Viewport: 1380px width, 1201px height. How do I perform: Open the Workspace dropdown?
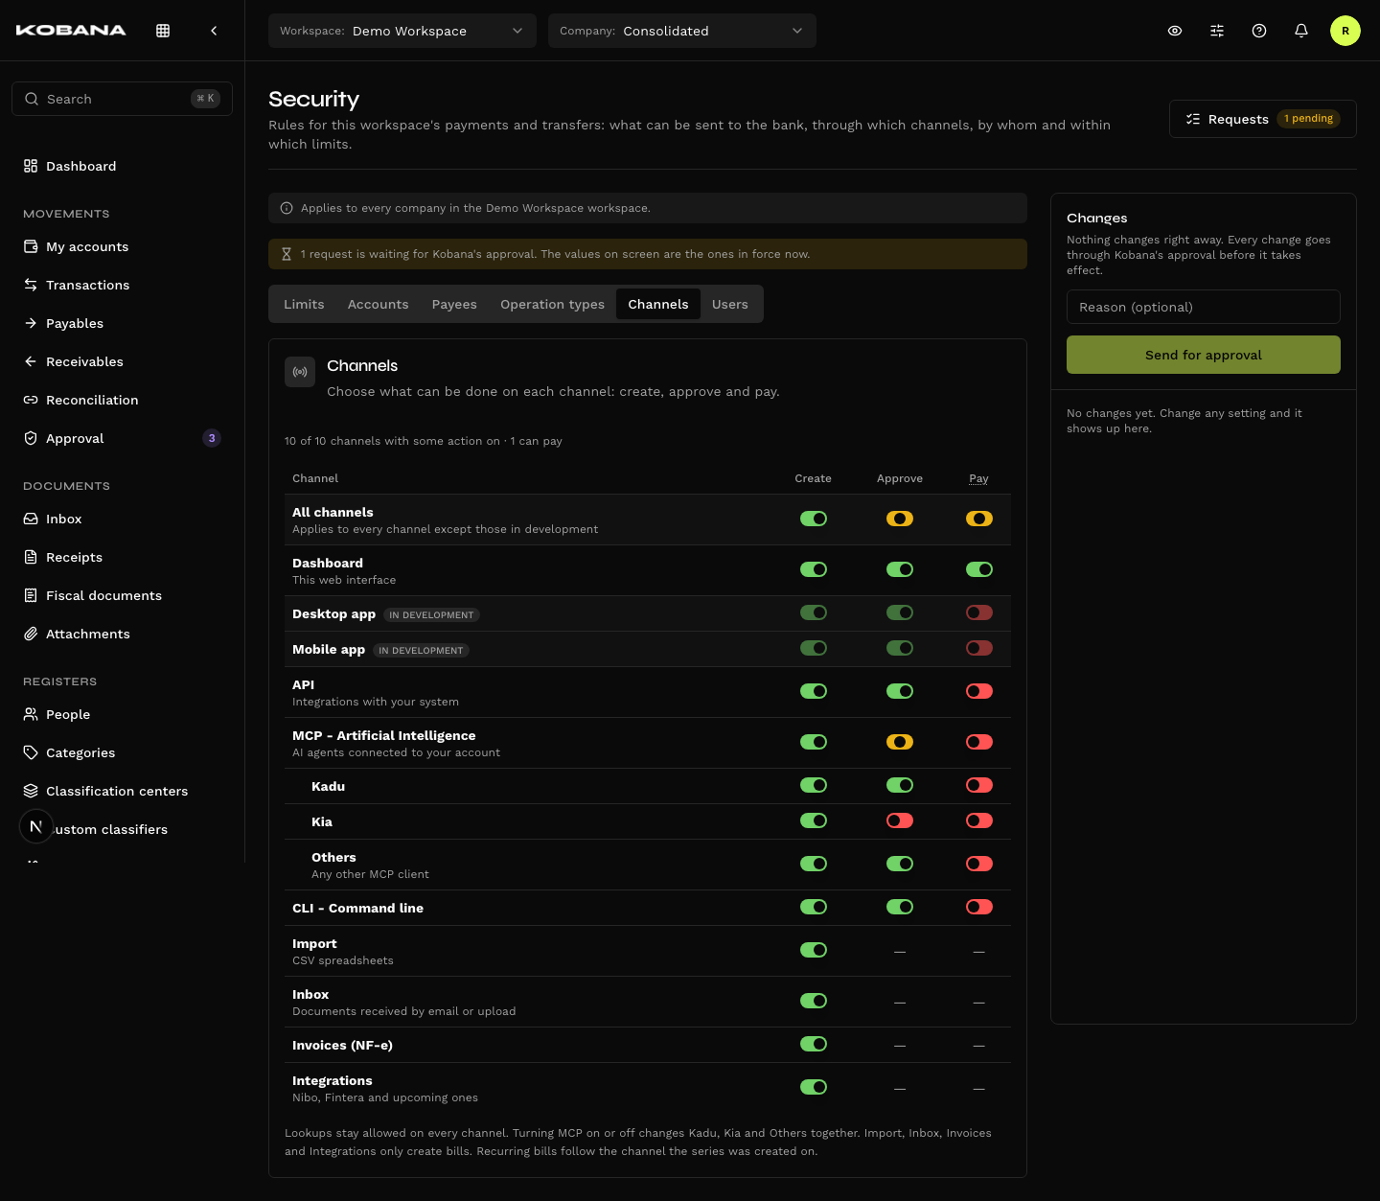(x=402, y=31)
